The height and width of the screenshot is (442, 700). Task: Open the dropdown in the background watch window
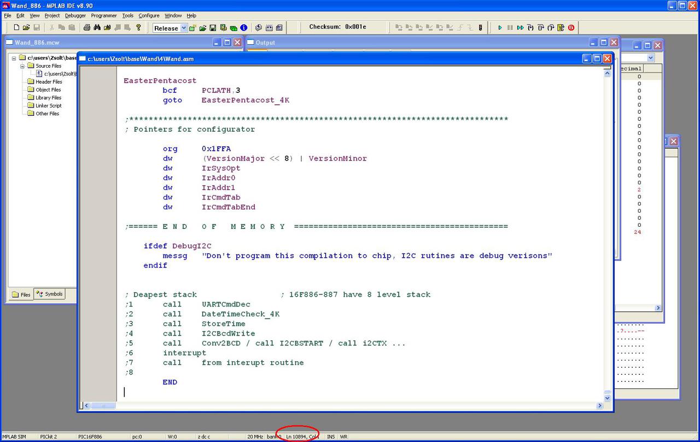650,58
